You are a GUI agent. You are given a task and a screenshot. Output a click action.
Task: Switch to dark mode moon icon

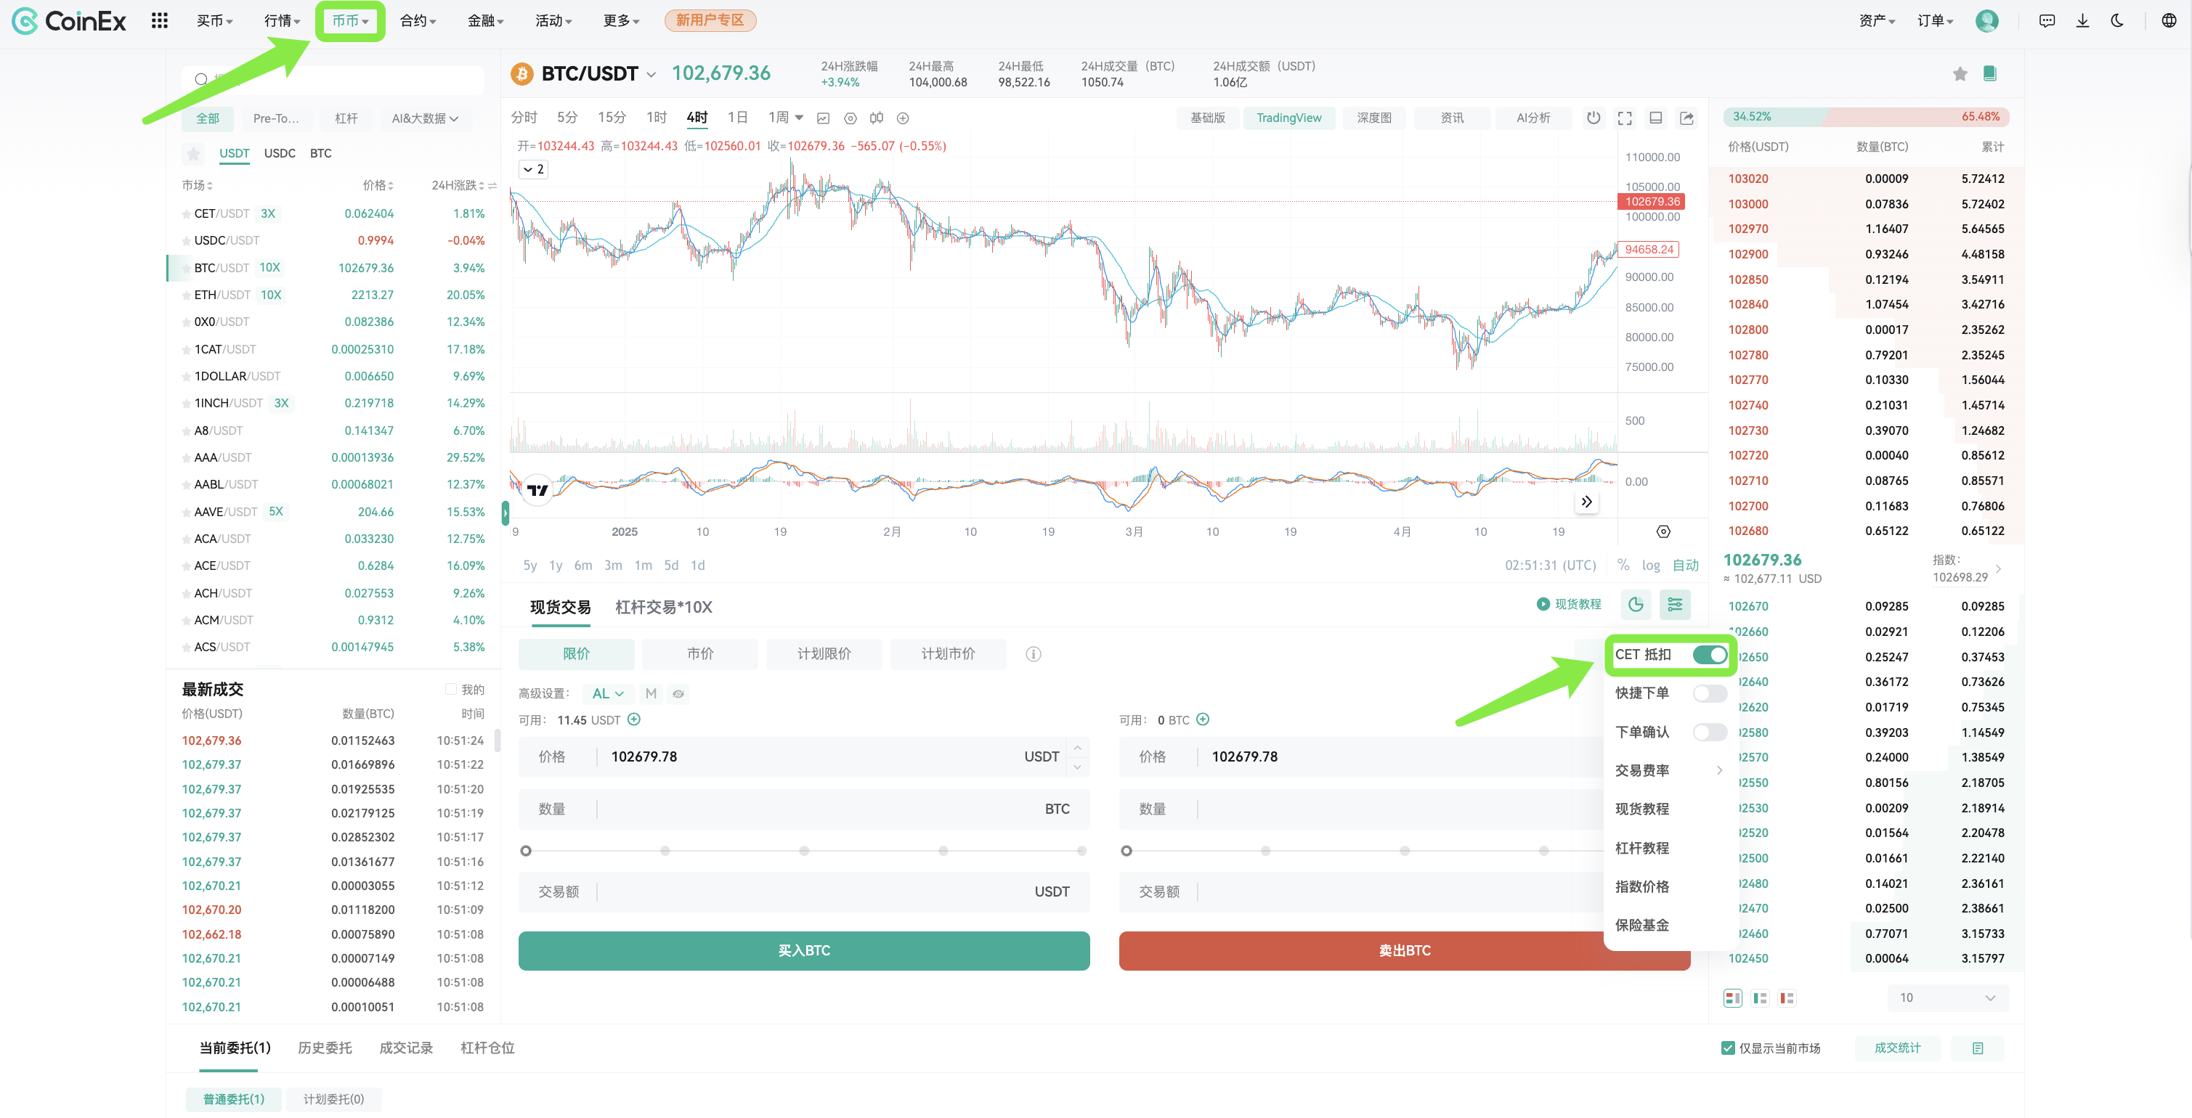2118,20
